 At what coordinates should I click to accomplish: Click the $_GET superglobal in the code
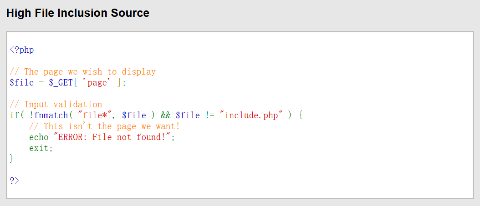[x=61, y=82]
